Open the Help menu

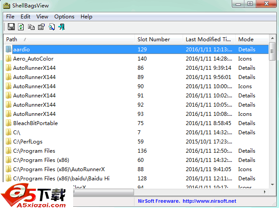pyautogui.click(x=86, y=17)
